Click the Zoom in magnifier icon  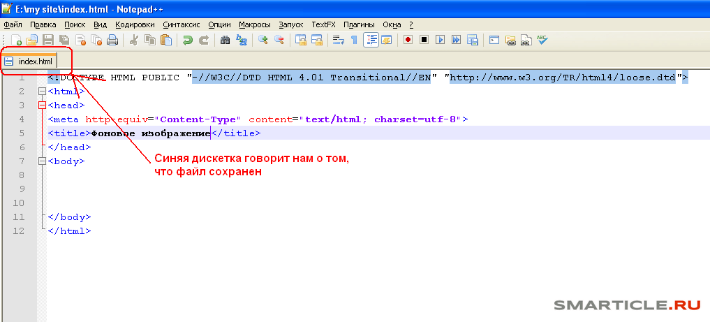tap(263, 40)
